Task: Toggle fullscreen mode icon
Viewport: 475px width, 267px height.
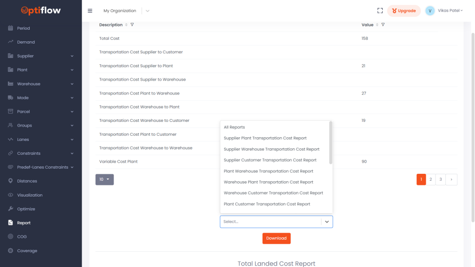Action: [380, 11]
